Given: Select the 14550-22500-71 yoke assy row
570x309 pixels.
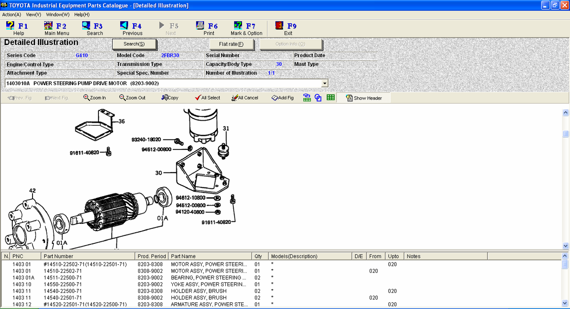Looking at the screenshot, I should [x=281, y=284].
